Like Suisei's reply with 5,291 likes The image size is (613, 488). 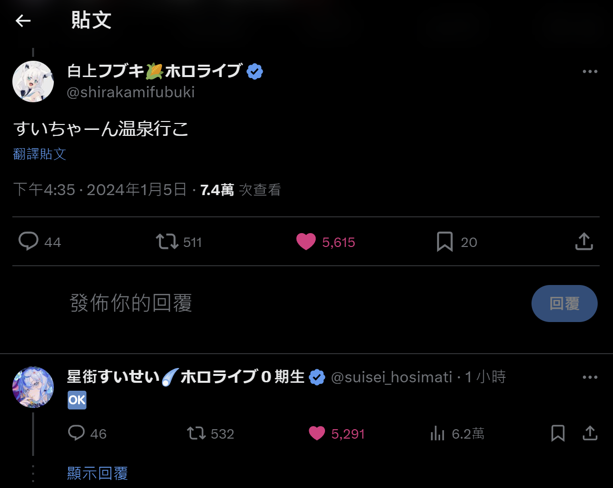coord(317,433)
